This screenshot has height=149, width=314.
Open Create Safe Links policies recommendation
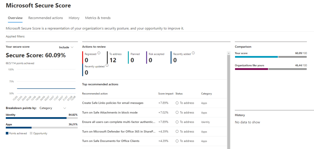[112, 103]
